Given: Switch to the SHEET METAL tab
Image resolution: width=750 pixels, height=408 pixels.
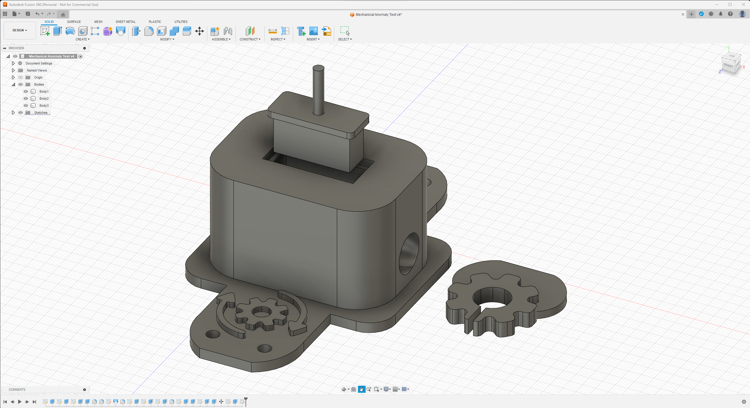Looking at the screenshot, I should point(125,22).
